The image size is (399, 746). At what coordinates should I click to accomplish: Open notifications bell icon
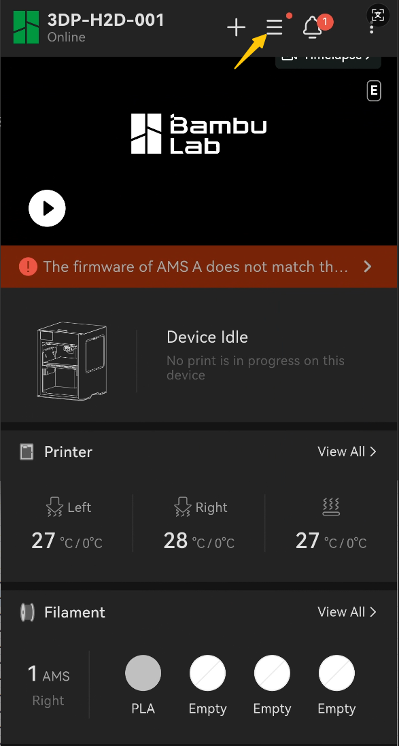coord(313,28)
